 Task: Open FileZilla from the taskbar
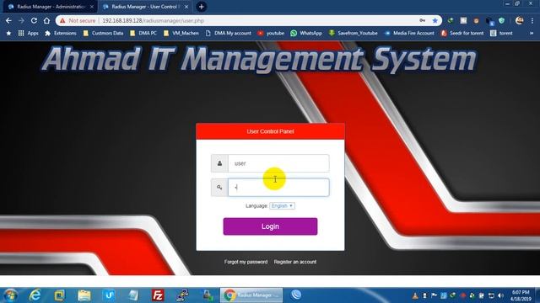(158, 295)
